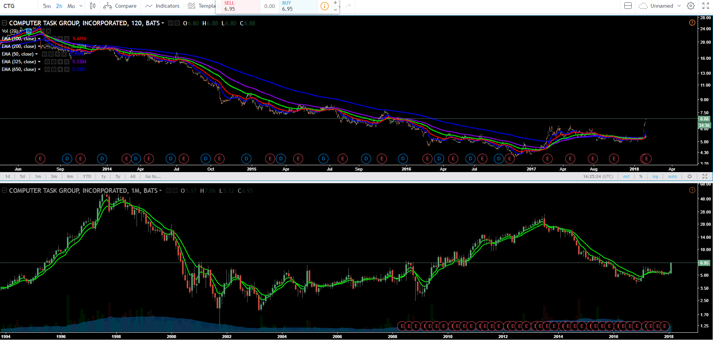Open the chart layout selector icon

tap(628, 6)
